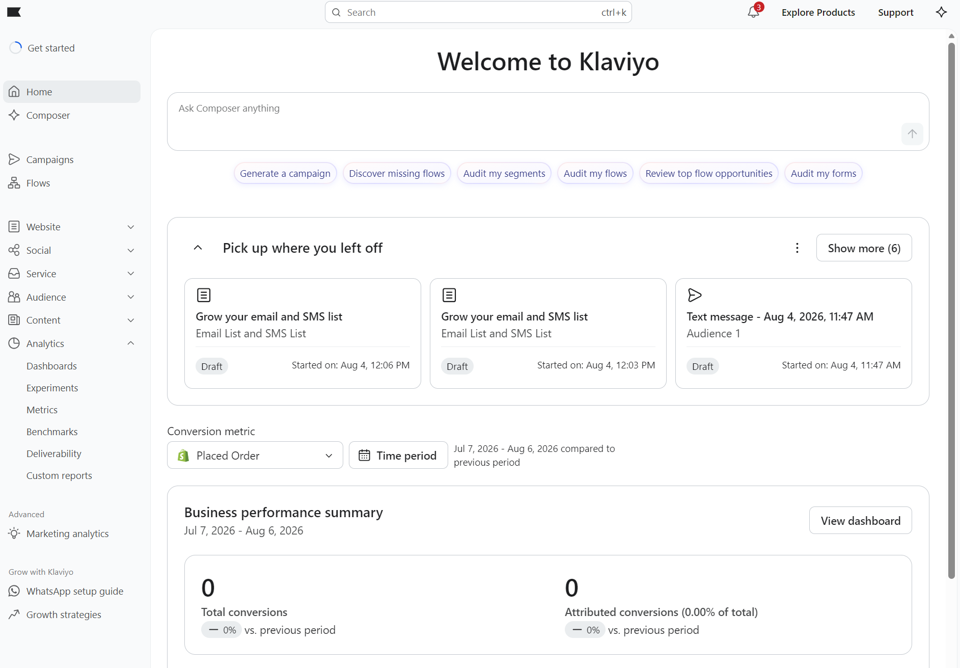Screen dimensions: 960x668
Task: Click the Audience people icon
Action: pos(14,297)
